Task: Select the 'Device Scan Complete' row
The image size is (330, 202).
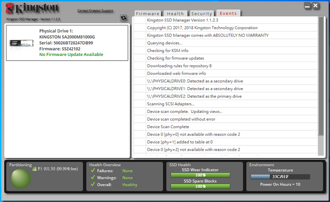Action: 225,127
